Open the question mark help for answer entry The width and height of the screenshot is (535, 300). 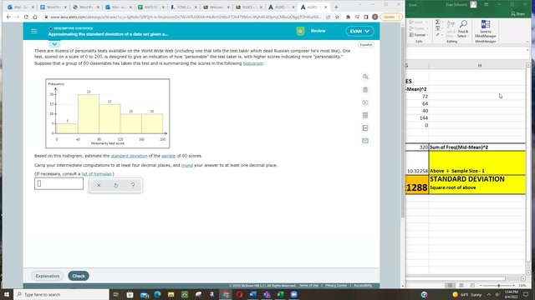[133, 185]
